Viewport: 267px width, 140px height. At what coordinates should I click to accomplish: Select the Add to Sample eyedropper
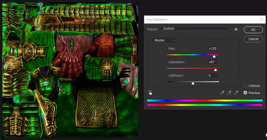point(229,92)
